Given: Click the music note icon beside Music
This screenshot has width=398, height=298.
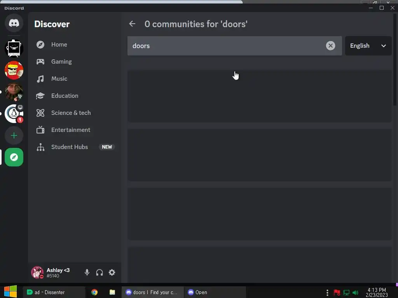Looking at the screenshot, I should tap(40, 79).
